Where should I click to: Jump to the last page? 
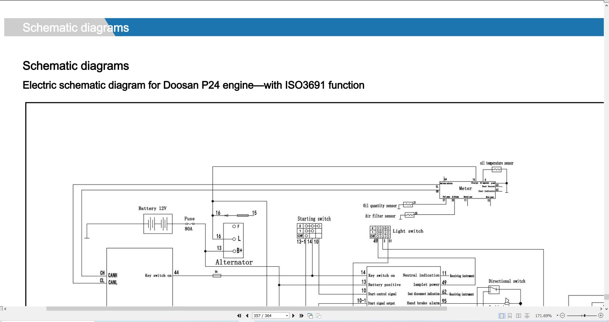coord(301,316)
